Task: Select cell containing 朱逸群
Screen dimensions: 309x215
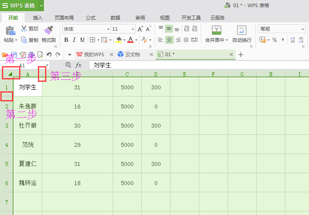Action: coord(28,107)
